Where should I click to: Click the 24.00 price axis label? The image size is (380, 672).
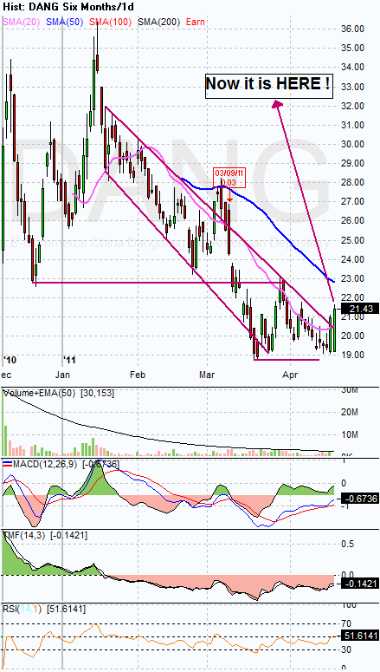[x=351, y=259]
